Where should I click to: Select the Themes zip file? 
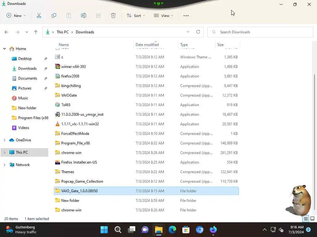146,172
